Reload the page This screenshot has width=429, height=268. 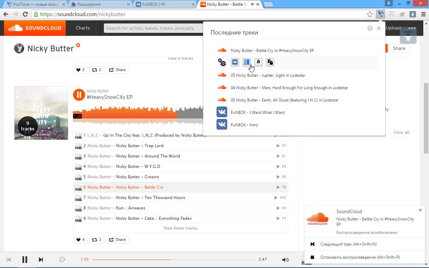point(25,14)
